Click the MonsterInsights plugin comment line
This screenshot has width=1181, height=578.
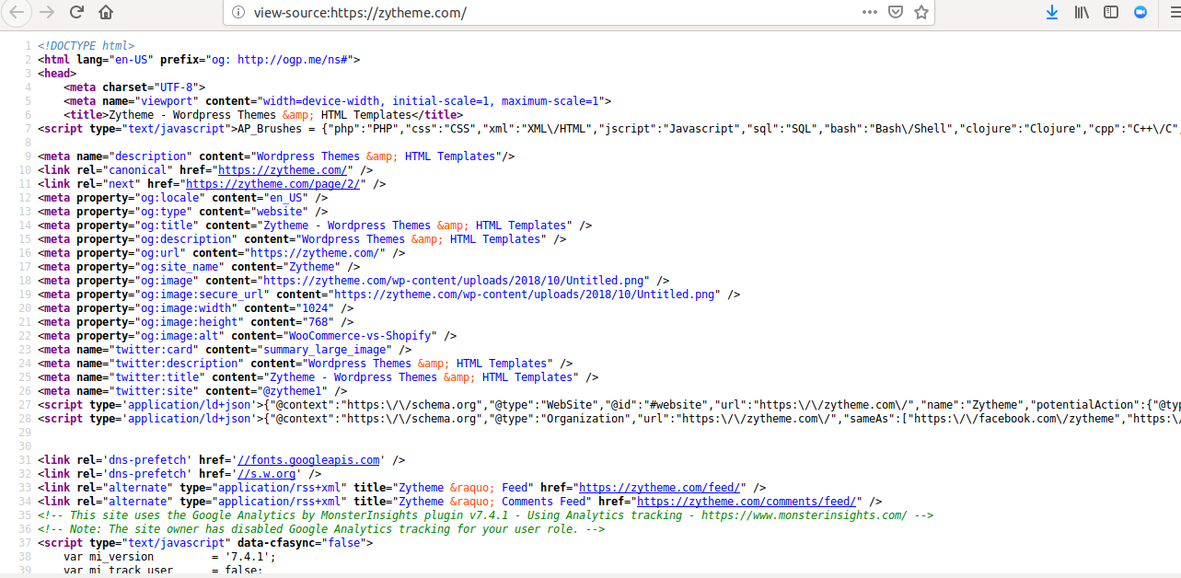pyautogui.click(x=486, y=515)
